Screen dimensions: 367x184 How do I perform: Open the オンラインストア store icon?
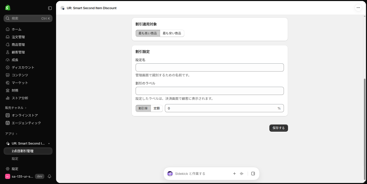tap(8, 115)
